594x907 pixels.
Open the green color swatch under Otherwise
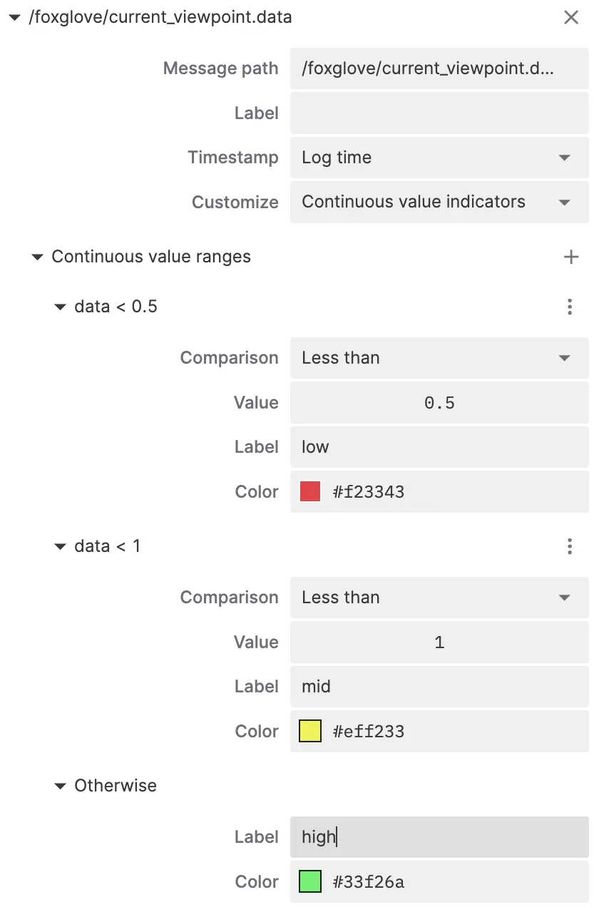[x=309, y=881]
